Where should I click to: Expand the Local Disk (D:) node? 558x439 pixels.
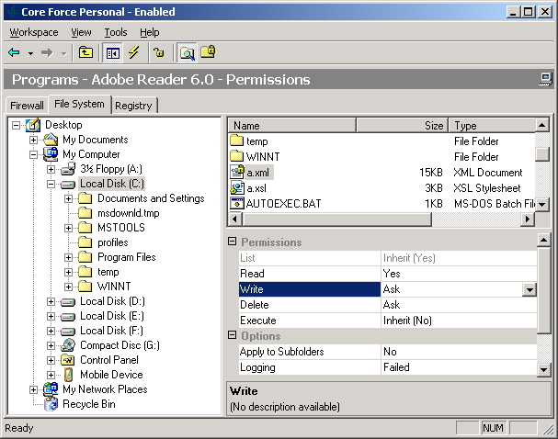pyautogui.click(x=51, y=301)
